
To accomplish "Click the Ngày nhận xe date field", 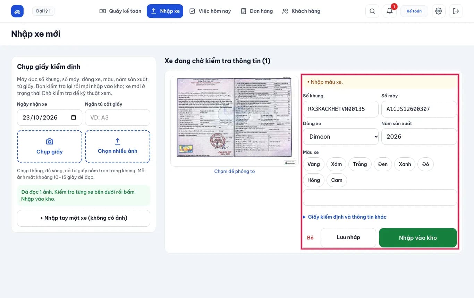I will (x=50, y=117).
